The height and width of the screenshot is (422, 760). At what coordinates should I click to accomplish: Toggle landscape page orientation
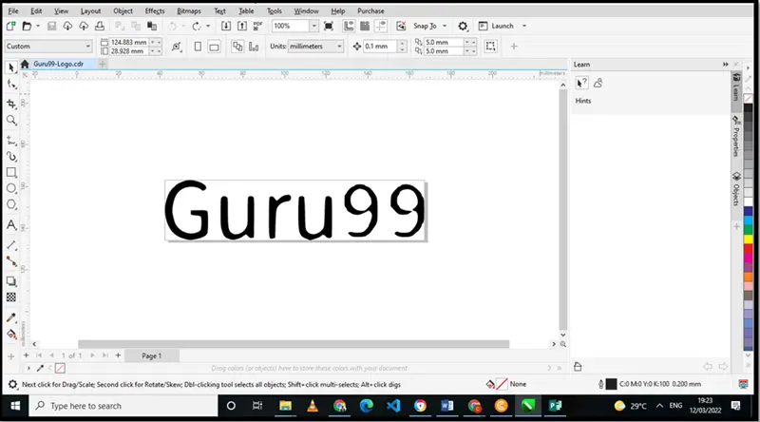click(214, 47)
